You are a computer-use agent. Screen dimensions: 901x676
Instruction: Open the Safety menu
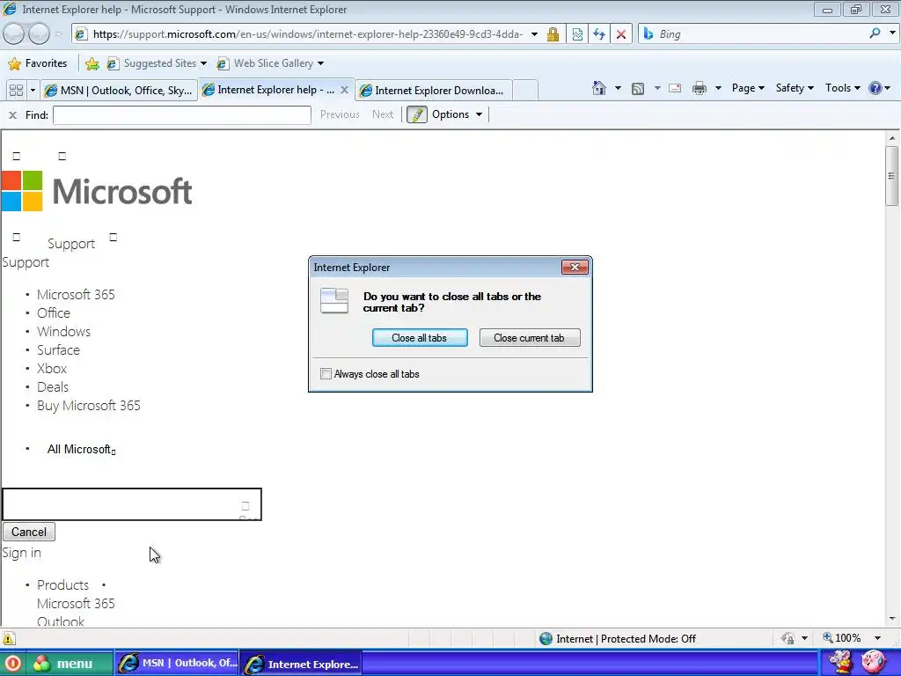point(795,88)
